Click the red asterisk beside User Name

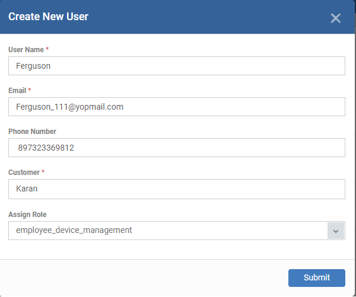coord(47,49)
